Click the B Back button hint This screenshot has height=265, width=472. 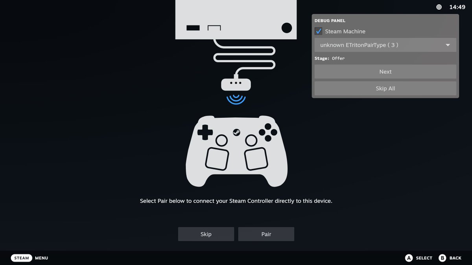(450, 258)
